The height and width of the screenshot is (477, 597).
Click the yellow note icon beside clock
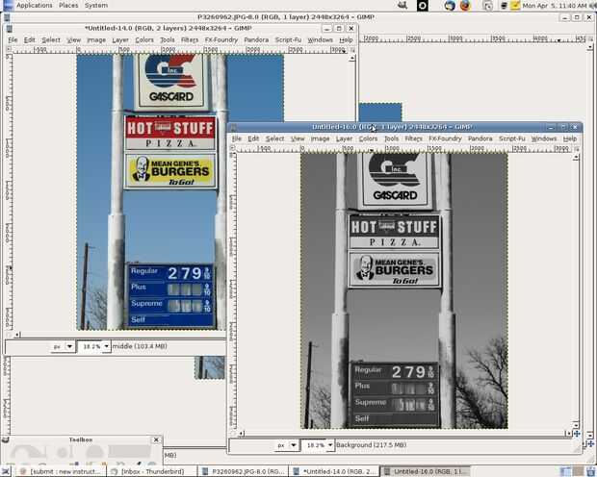[x=515, y=6]
